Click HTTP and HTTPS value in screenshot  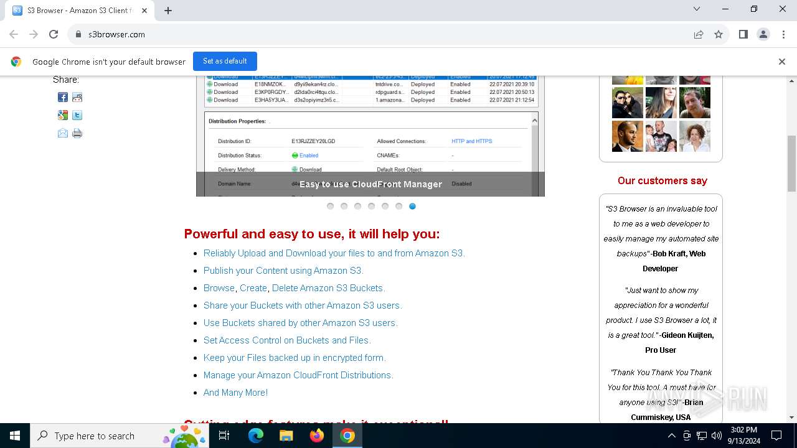(471, 141)
